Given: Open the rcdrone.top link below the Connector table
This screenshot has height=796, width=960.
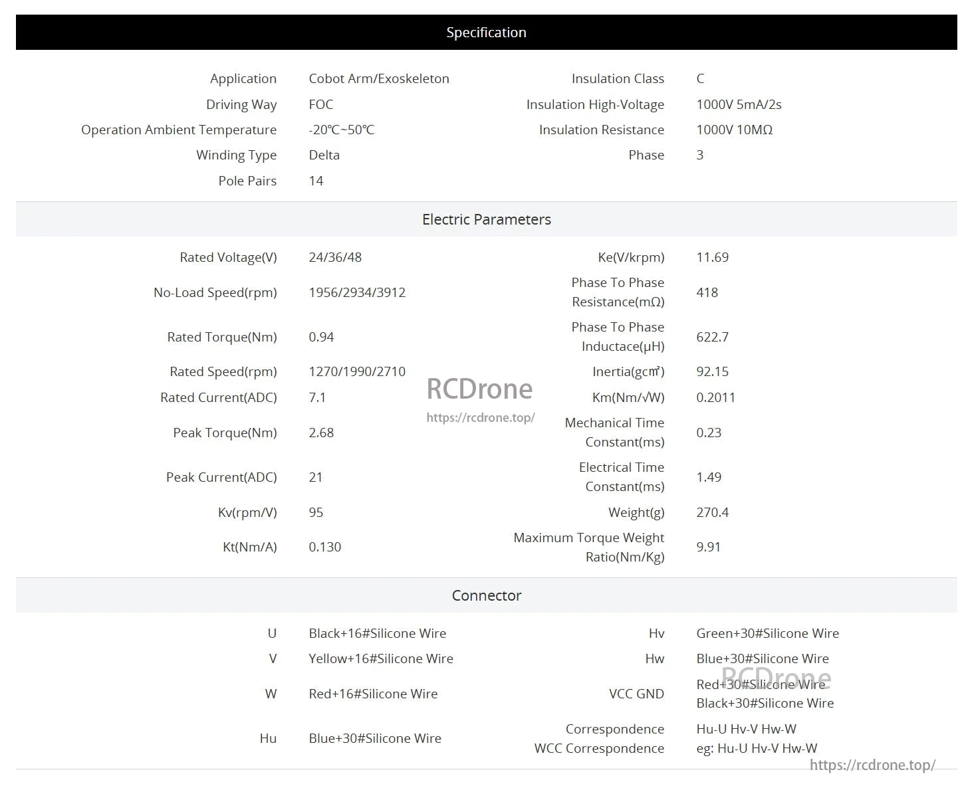Looking at the screenshot, I should click(872, 765).
